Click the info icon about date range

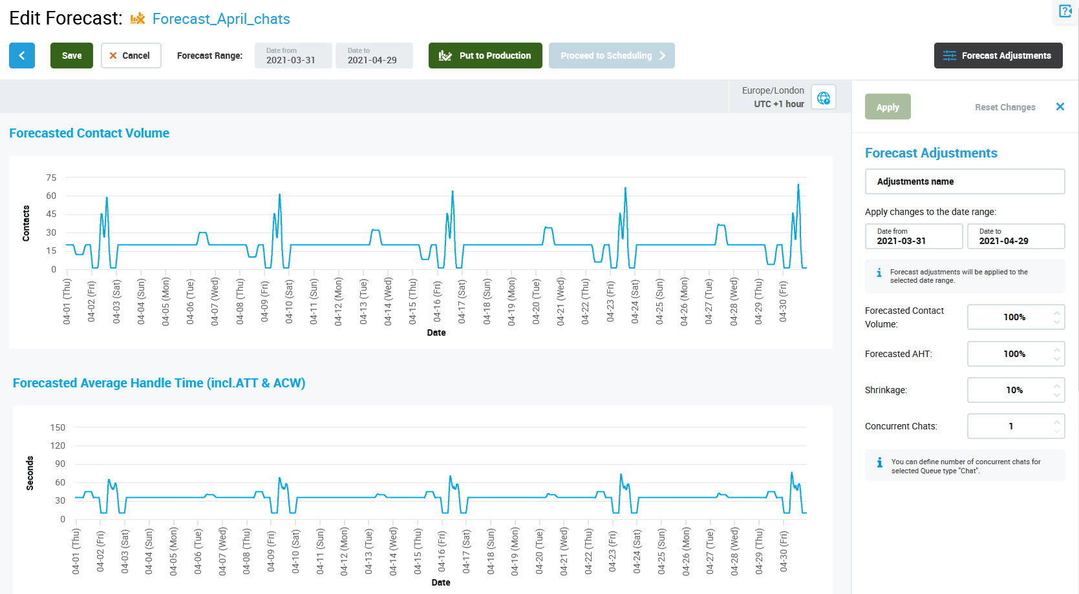pyautogui.click(x=879, y=273)
